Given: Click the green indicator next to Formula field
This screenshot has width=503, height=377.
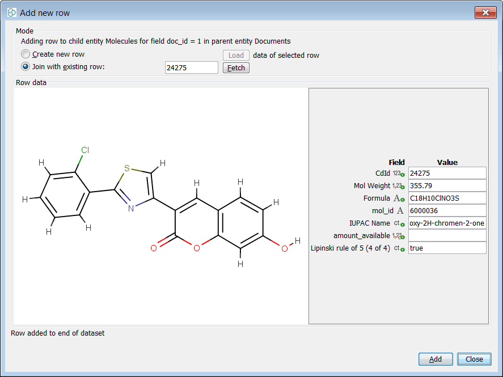Looking at the screenshot, I should [402, 200].
